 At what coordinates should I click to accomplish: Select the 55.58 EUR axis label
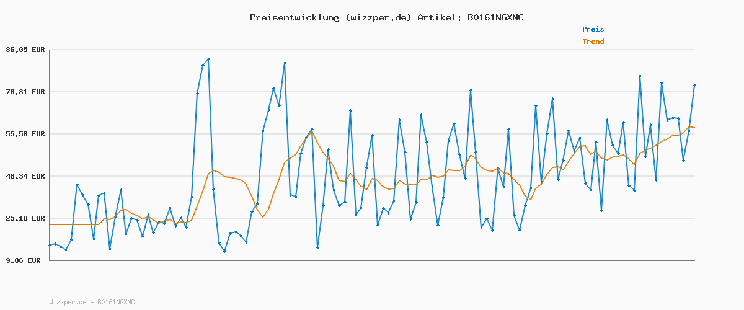[25, 134]
